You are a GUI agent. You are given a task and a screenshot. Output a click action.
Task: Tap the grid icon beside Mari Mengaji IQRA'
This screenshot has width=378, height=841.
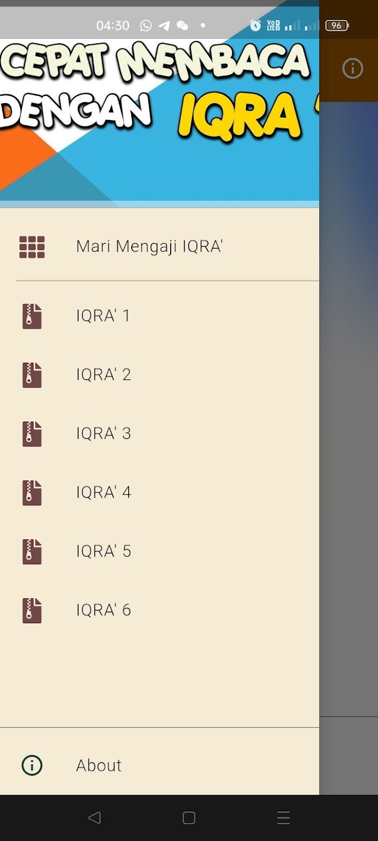pos(32,247)
